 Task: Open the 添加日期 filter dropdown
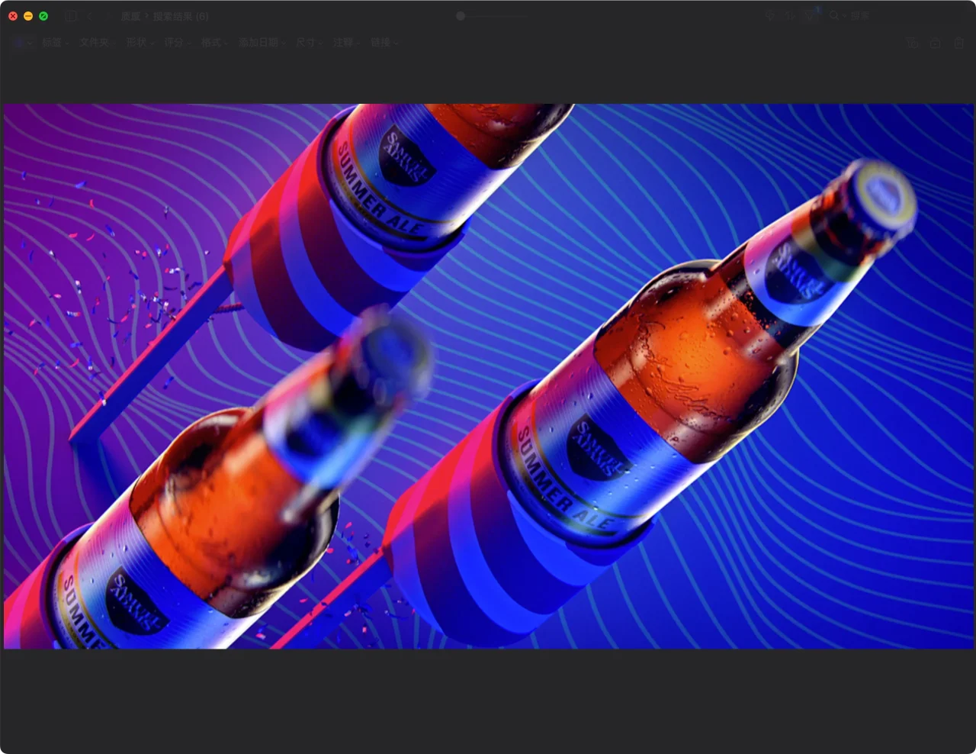pyautogui.click(x=262, y=43)
